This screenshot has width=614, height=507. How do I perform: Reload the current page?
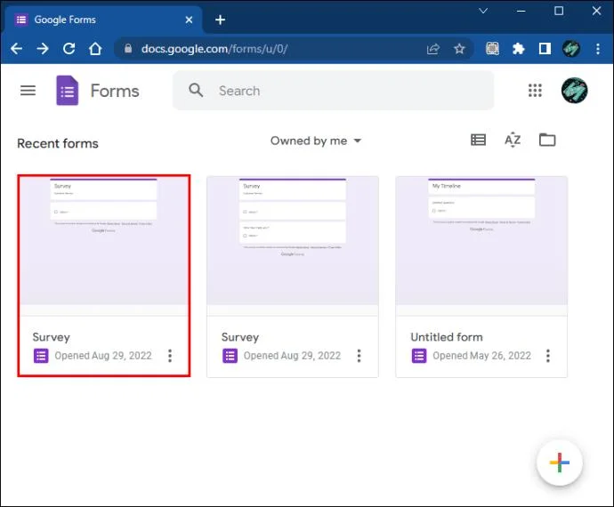point(69,49)
